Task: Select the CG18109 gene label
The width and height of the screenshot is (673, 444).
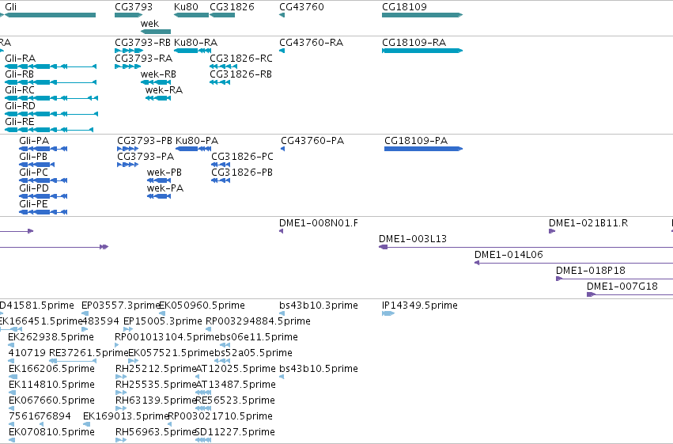Action: 404,7
